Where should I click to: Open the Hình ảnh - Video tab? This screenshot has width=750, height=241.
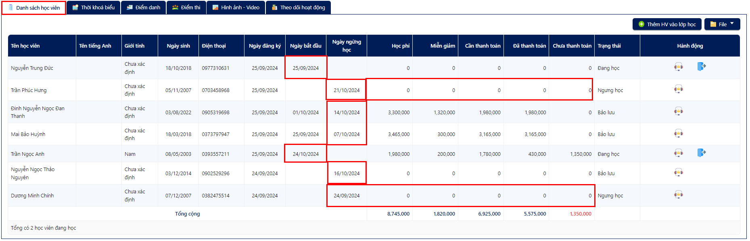[x=236, y=7]
